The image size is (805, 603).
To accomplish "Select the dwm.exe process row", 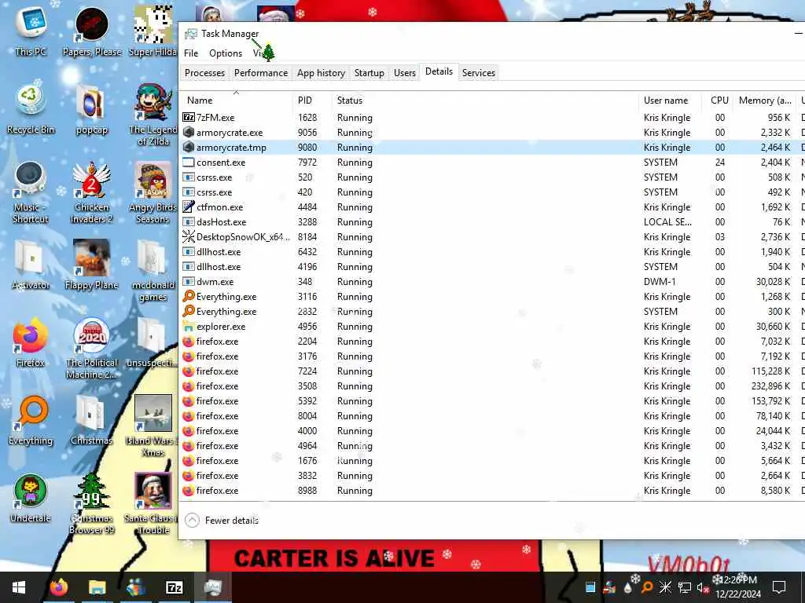I will [491, 282].
